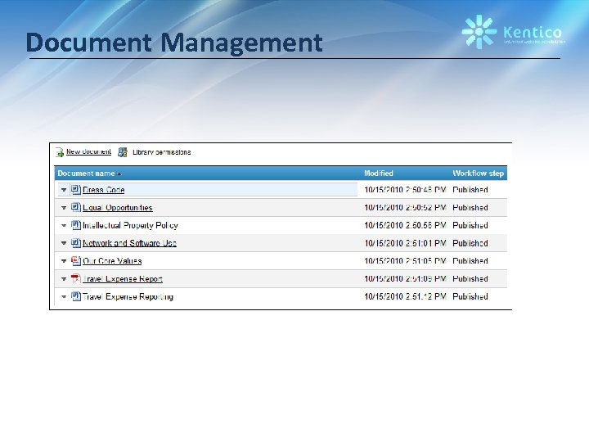
Task: Expand Intellectual Property Policy actions arrow
Action: pos(64,226)
